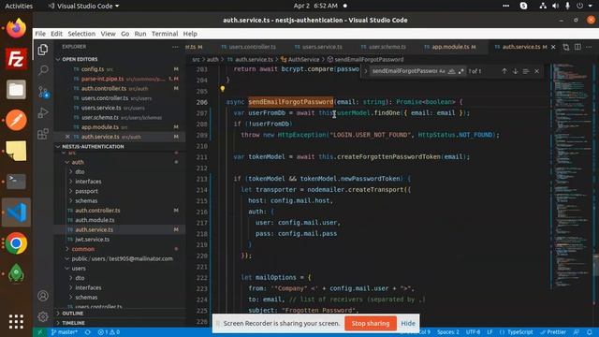Image resolution: width=599 pixels, height=337 pixels.
Task: Open editor More Actions ellipsis
Action: point(589,47)
